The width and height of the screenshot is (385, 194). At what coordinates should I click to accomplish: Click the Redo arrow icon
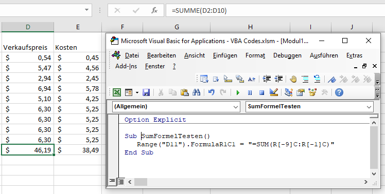point(223,92)
